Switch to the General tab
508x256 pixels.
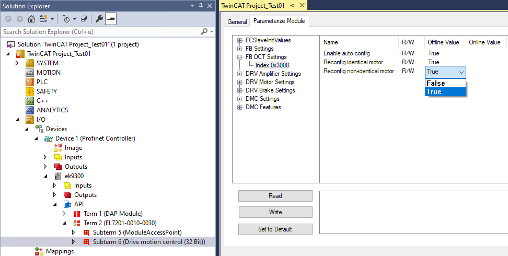(237, 22)
